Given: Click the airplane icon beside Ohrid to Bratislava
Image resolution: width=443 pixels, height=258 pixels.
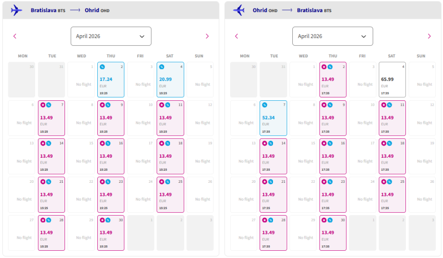Looking at the screenshot, I should pyautogui.click(x=239, y=10).
